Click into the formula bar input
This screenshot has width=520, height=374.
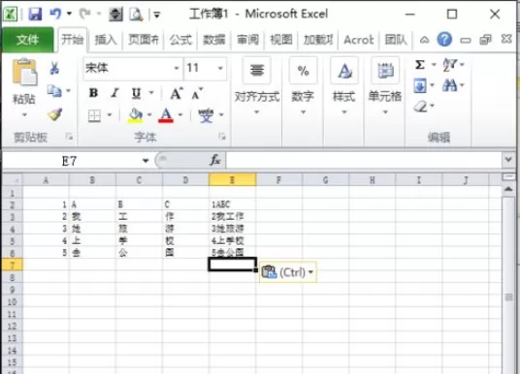tap(364, 160)
